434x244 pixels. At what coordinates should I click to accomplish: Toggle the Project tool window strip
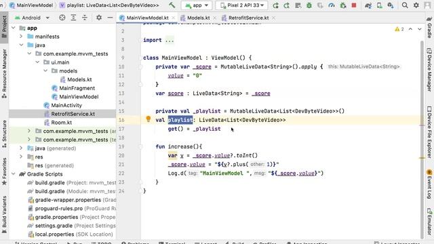pyautogui.click(x=4, y=27)
